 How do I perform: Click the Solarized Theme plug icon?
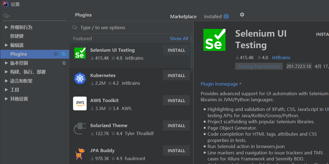(80, 129)
